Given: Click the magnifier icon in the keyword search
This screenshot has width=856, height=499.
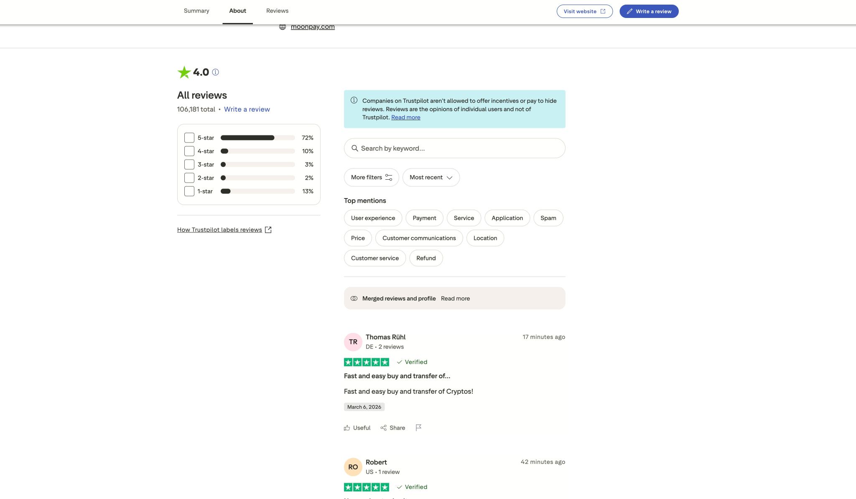Looking at the screenshot, I should coord(355,148).
